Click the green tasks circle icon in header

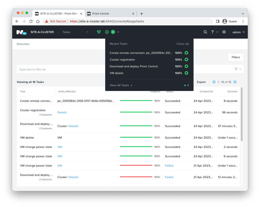pyautogui.click(x=107, y=32)
